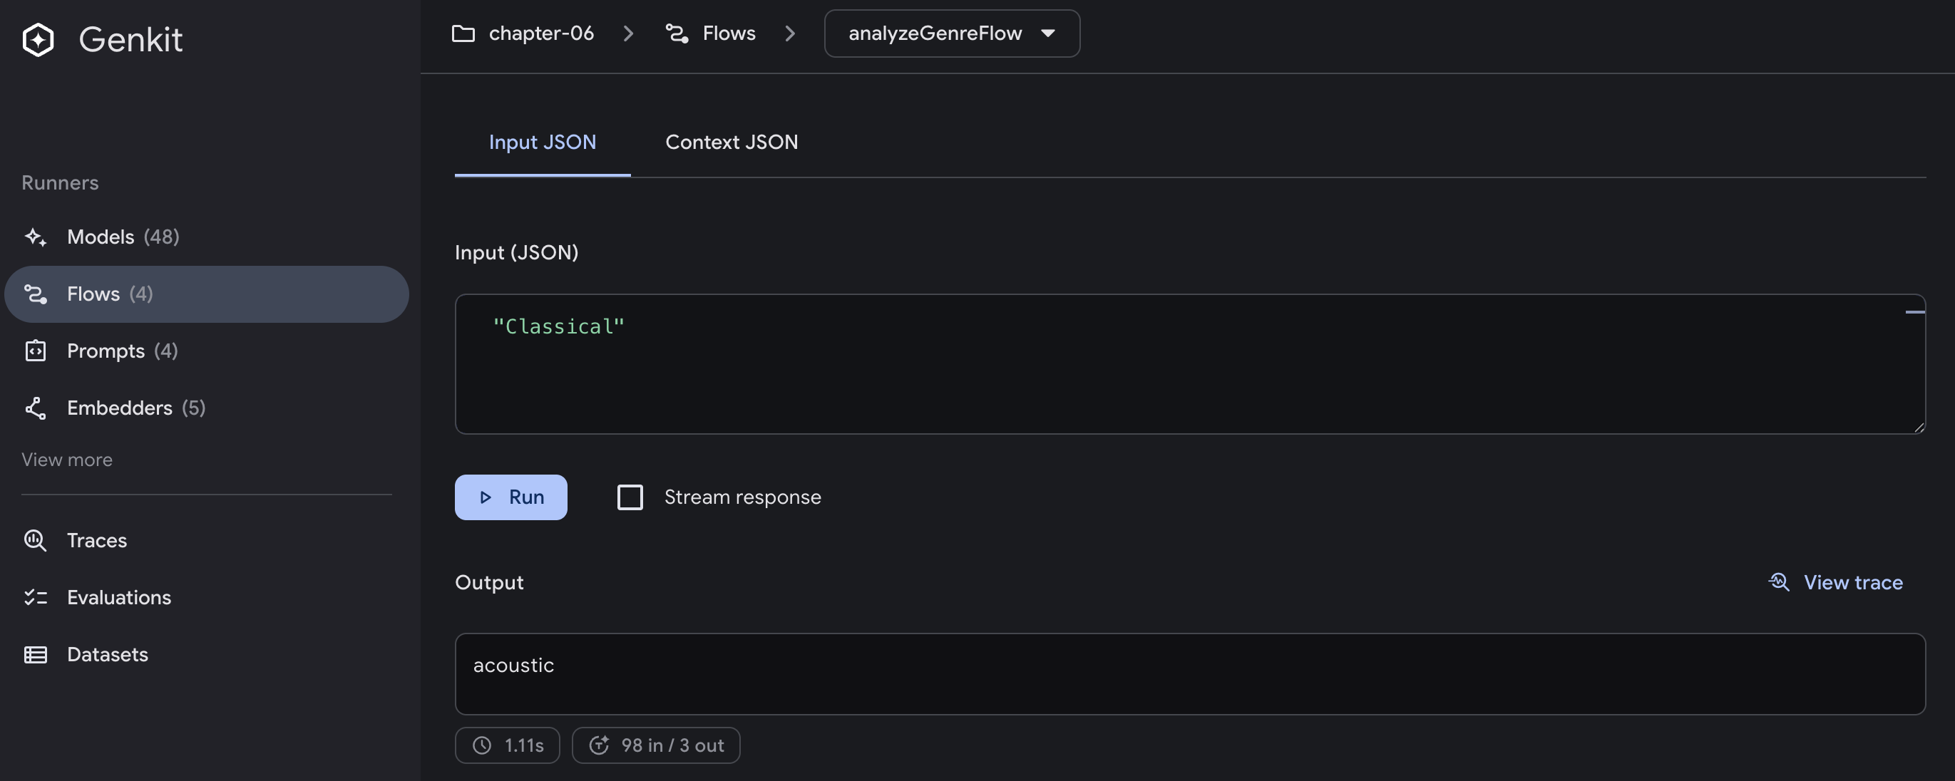Click the play triangle in Run button
This screenshot has height=781, width=1955.
point(486,497)
